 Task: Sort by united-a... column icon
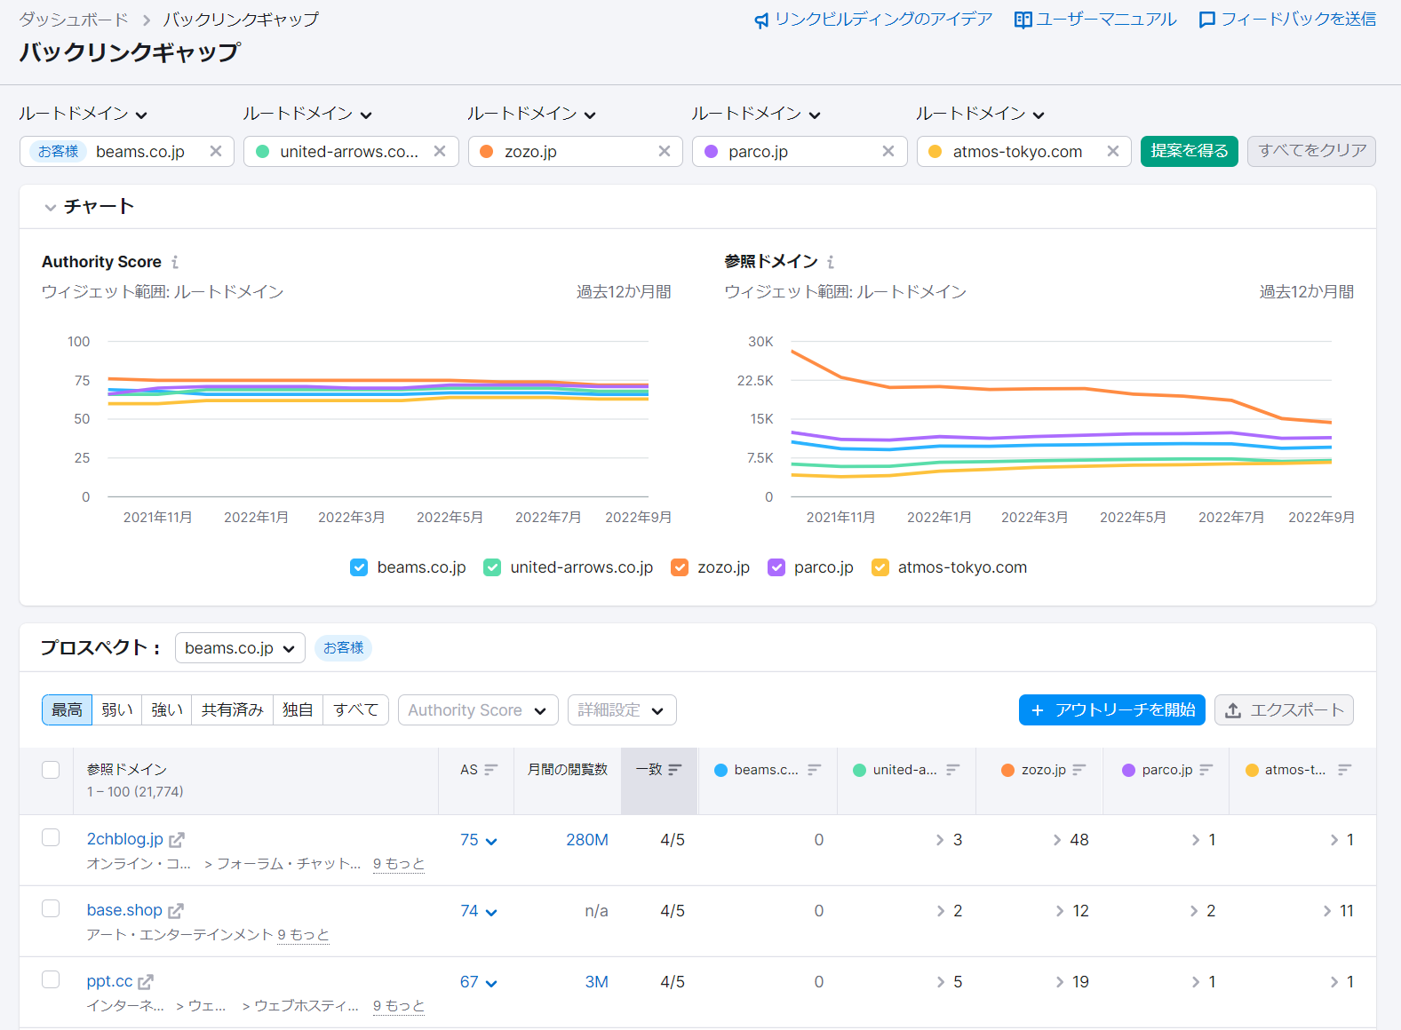pyautogui.click(x=953, y=770)
